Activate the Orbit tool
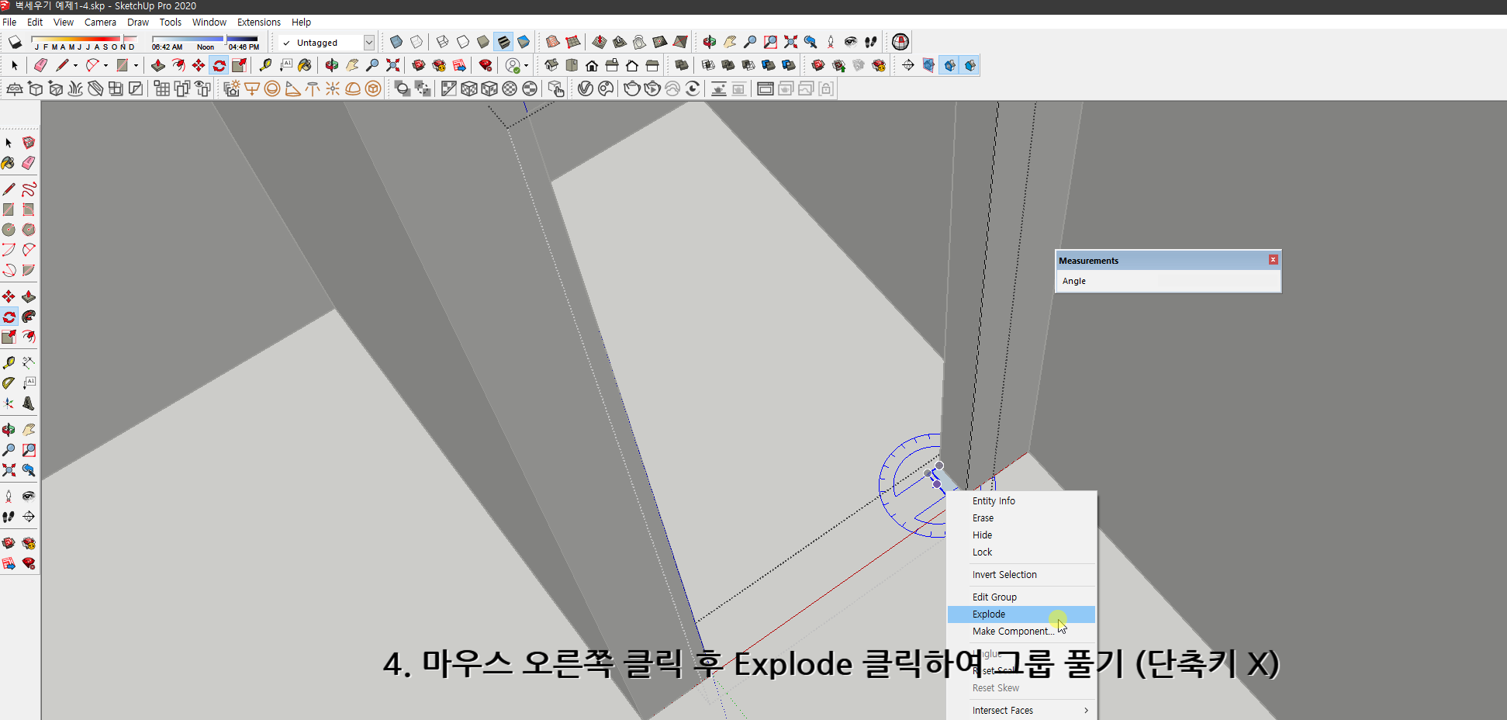 (x=9, y=430)
